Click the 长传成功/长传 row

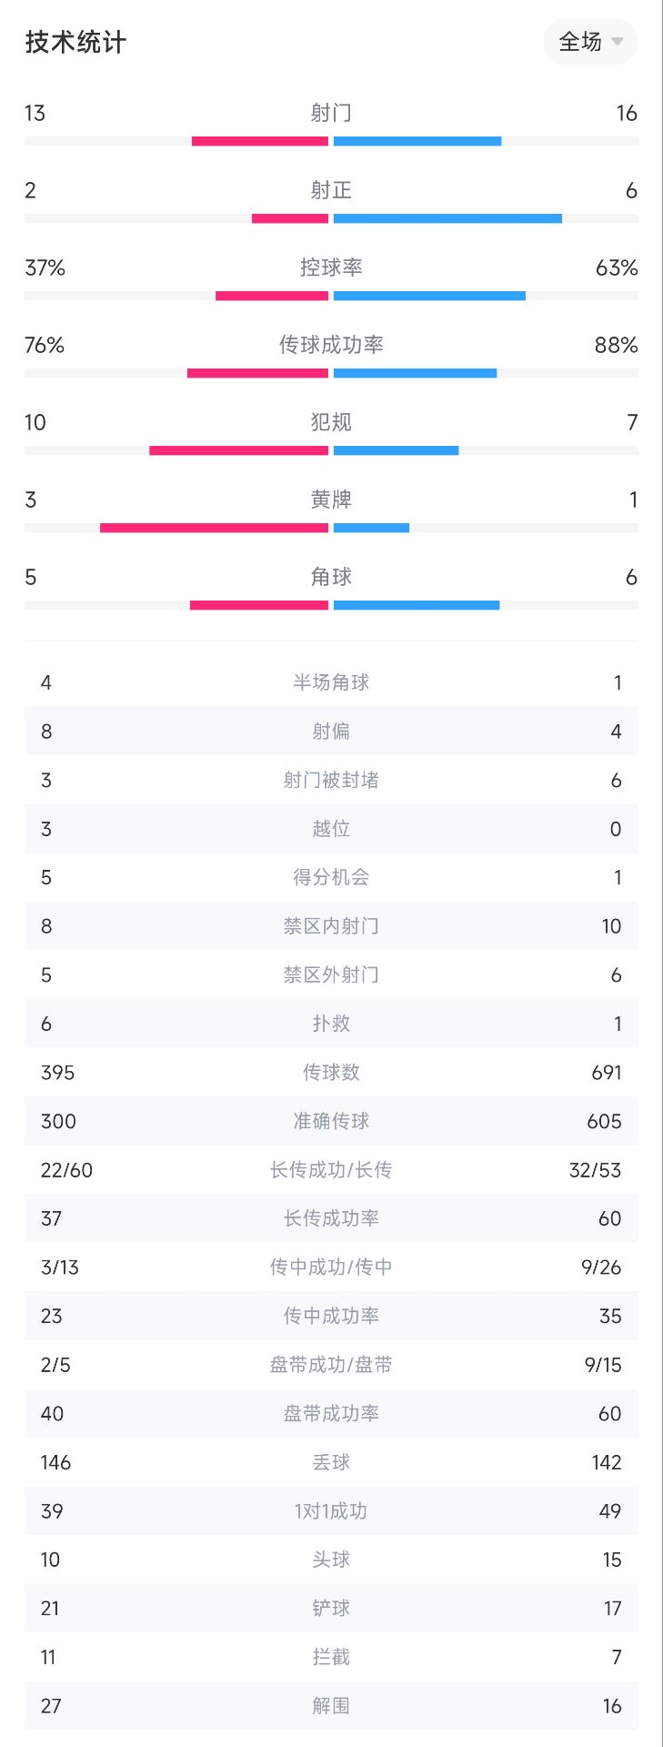tap(331, 1169)
